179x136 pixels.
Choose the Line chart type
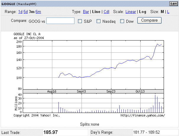point(96,12)
